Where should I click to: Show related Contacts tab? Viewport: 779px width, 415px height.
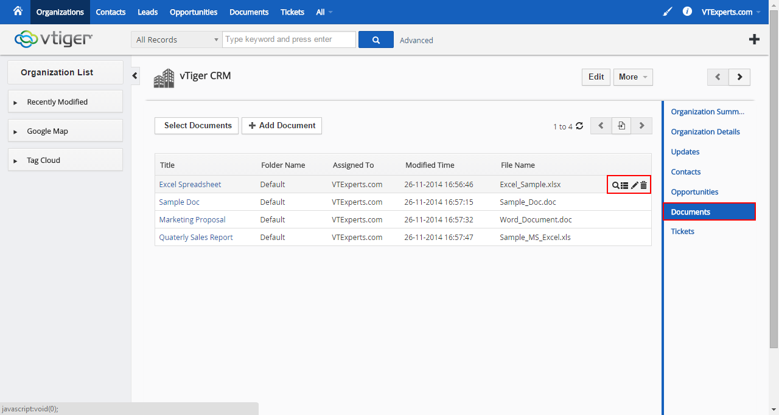[686, 172]
